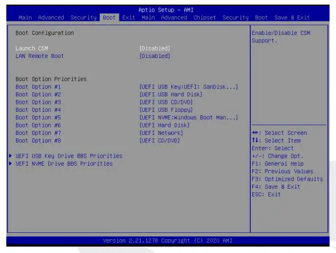The width and height of the screenshot is (336, 253).
Task: Open UEFI USB Key Drive BBS Priorities submenu
Action: (69, 156)
